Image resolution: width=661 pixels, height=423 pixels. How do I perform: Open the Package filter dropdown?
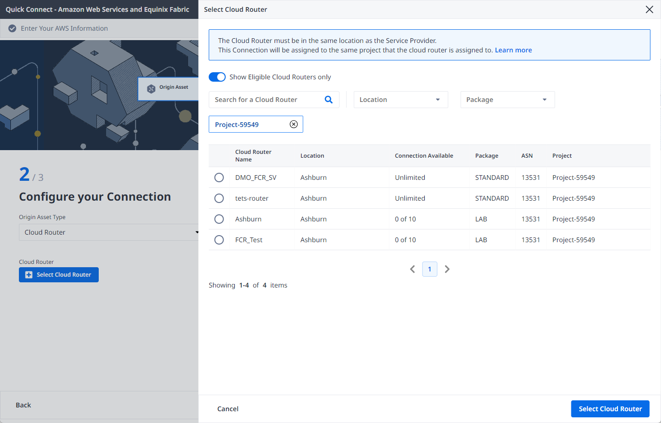tap(507, 100)
